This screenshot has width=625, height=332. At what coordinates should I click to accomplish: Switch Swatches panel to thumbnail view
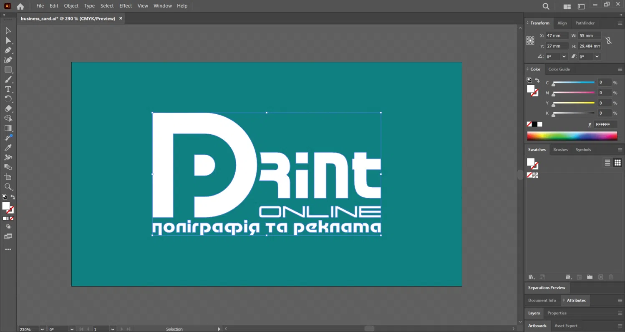click(x=617, y=163)
